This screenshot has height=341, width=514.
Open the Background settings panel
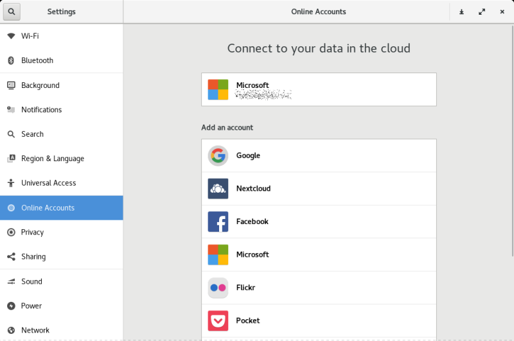(40, 85)
